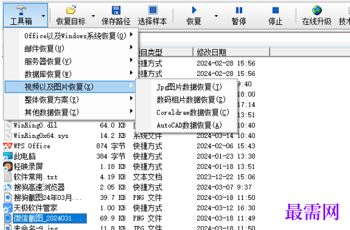Click date 2024-01-23 13:38
The image size is (350, 230).
tap(225, 156)
